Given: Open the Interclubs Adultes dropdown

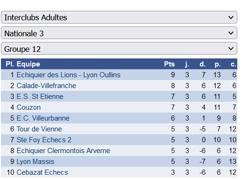Looking at the screenshot, I should click(119, 17).
